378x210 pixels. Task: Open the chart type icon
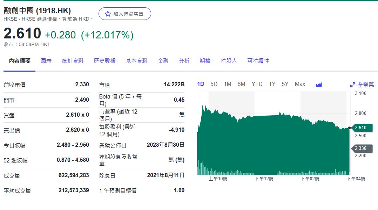tap(319, 84)
